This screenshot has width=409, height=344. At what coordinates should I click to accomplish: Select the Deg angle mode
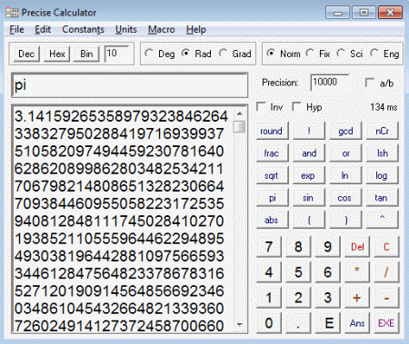tap(159, 54)
